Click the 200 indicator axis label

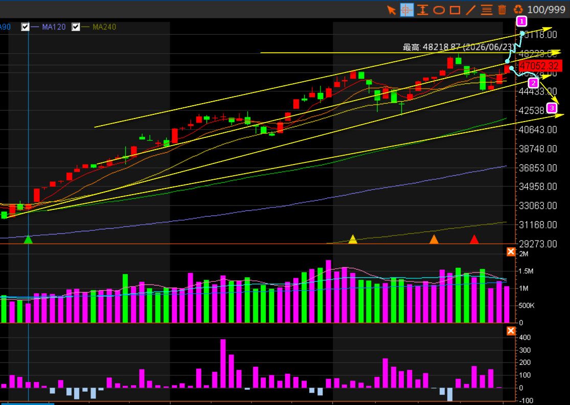(525, 363)
